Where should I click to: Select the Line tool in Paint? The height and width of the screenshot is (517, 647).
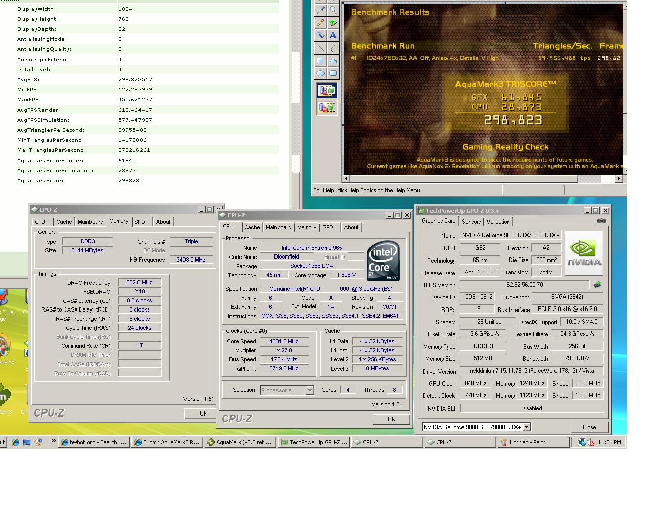click(x=320, y=48)
